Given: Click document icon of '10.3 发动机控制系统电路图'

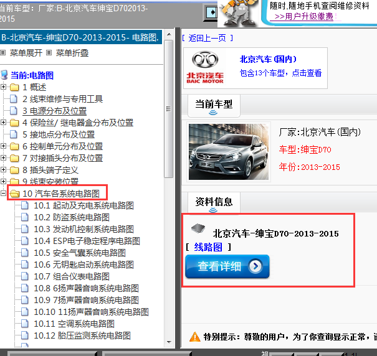Looking at the screenshot, I should (25, 229).
